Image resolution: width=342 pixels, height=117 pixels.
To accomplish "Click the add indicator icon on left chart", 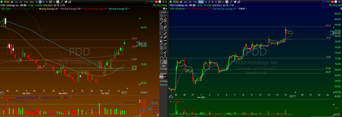I will (58, 2).
